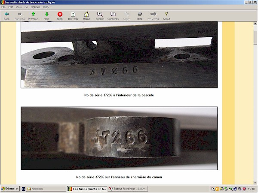Image resolution: width=258 pixels, height=193 pixels.
Task: Go back with the Back arrow
Action: coord(6,16)
